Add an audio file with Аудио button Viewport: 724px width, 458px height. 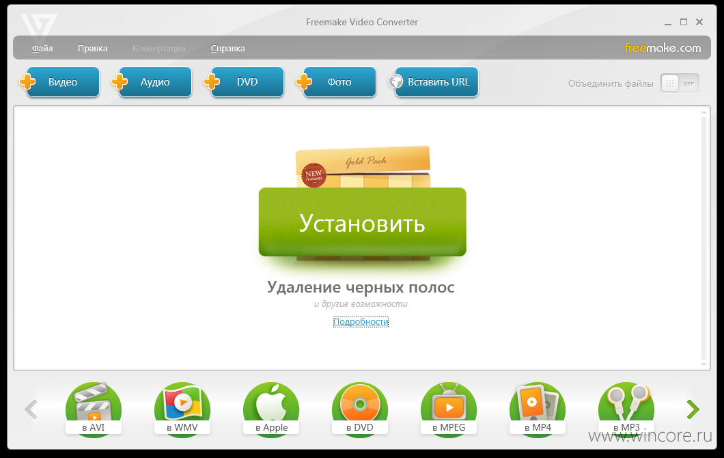pyautogui.click(x=152, y=82)
